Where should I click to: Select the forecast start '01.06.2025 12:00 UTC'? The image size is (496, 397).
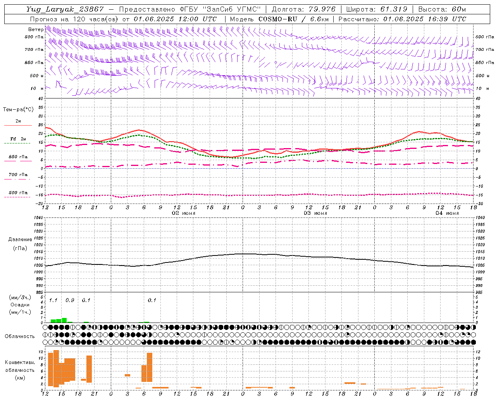click(x=175, y=19)
